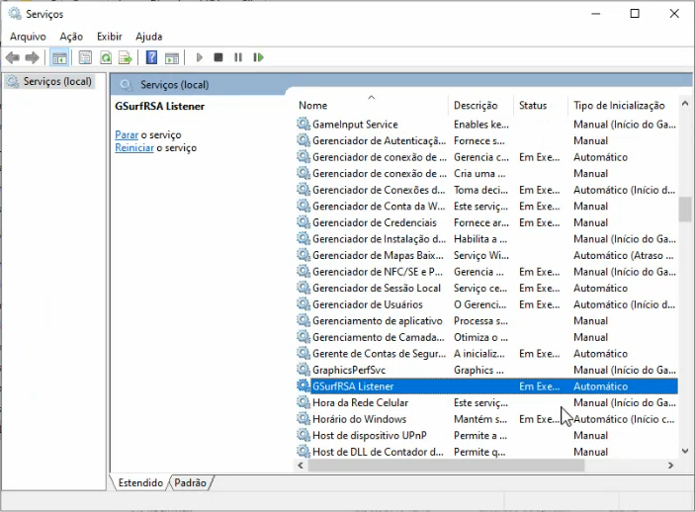Viewport: 695px width, 512px height.
Task: Click the vertical scrollbar down arrow
Action: [x=685, y=452]
